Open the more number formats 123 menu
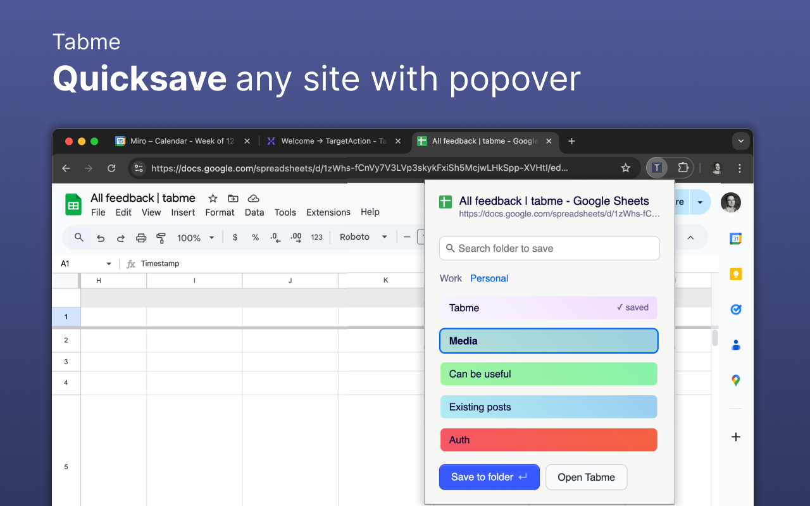This screenshot has width=810, height=506. pos(317,237)
